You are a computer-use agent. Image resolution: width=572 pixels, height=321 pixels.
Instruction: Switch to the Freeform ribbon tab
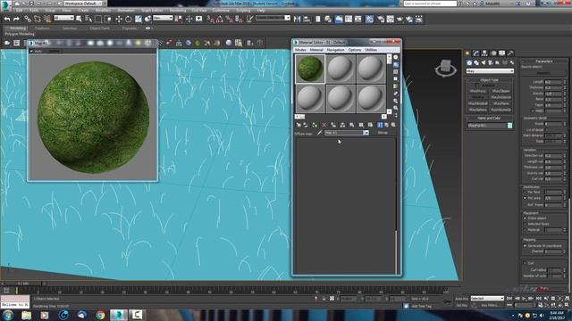point(42,28)
